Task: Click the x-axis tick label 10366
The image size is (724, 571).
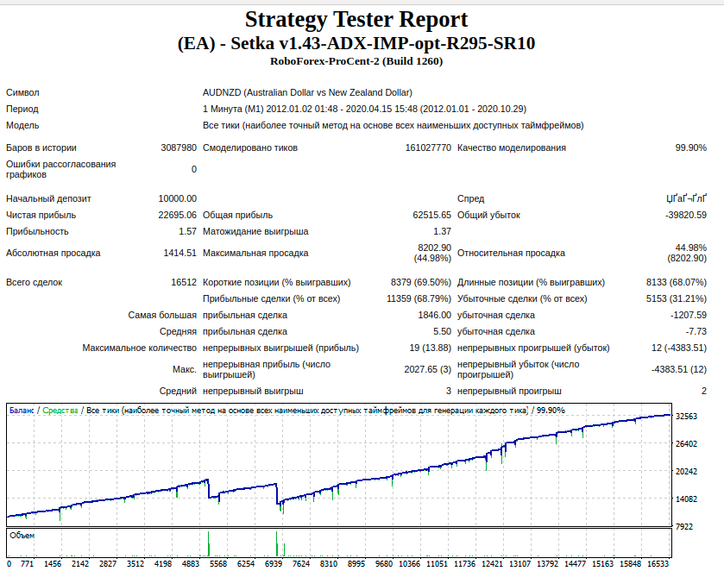Action: pyautogui.click(x=410, y=563)
